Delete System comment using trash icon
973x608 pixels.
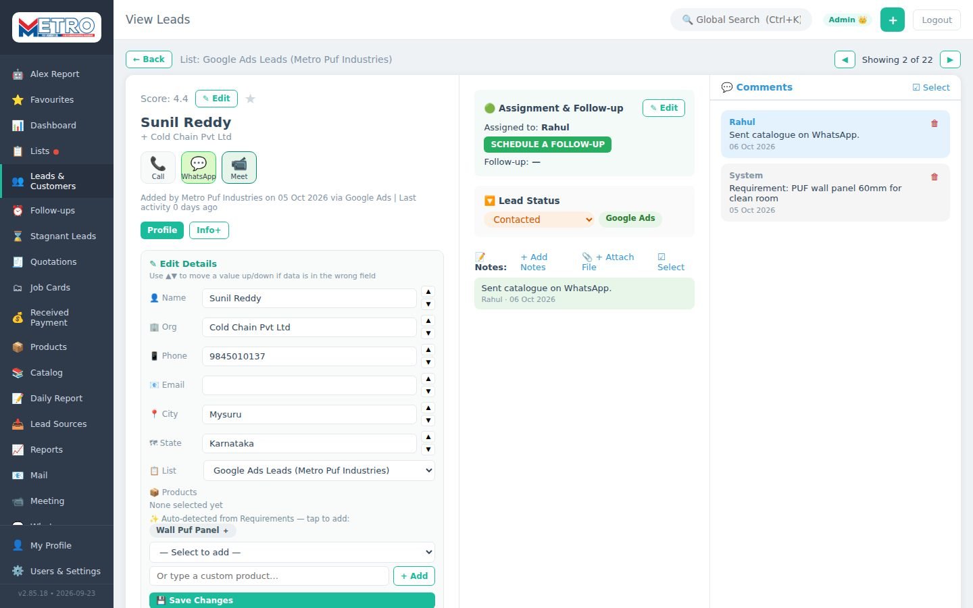point(934,177)
